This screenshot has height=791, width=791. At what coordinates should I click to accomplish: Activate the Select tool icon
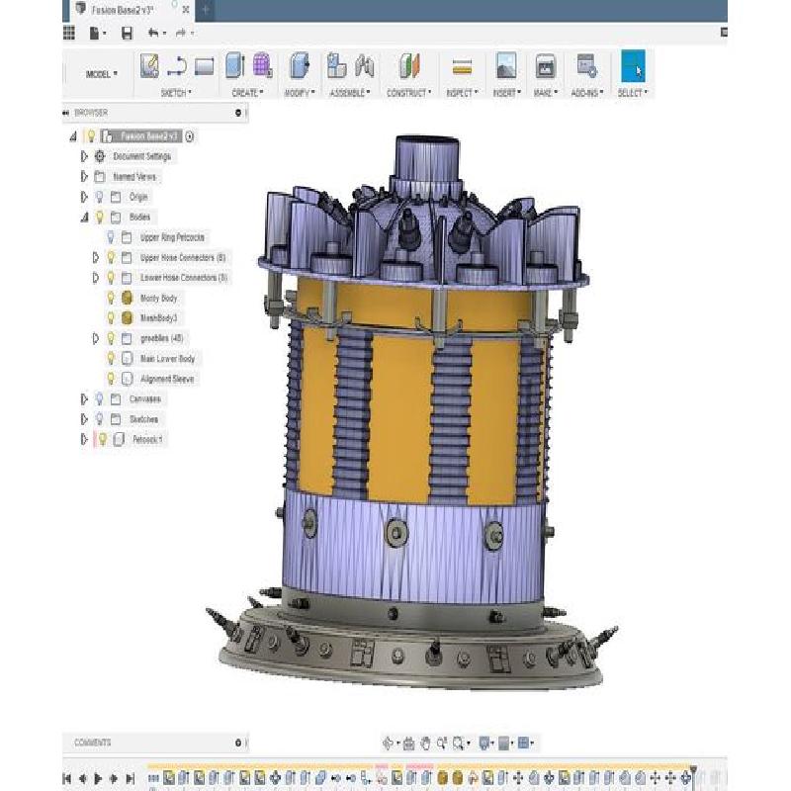pyautogui.click(x=632, y=66)
